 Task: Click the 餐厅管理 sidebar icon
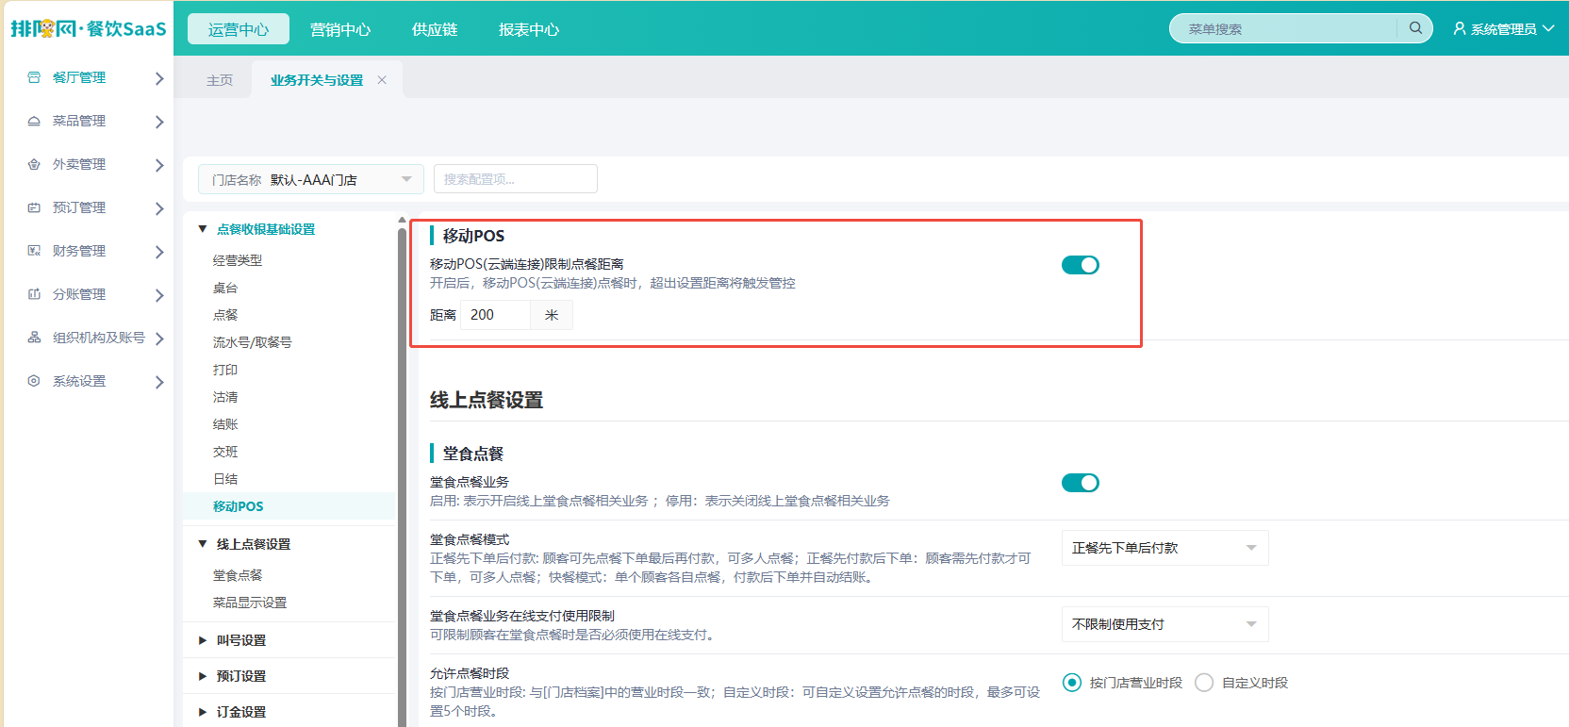pos(34,77)
